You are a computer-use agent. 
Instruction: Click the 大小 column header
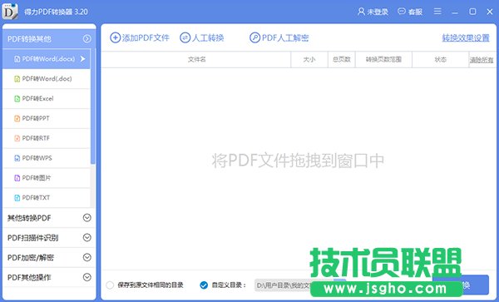tap(309, 59)
